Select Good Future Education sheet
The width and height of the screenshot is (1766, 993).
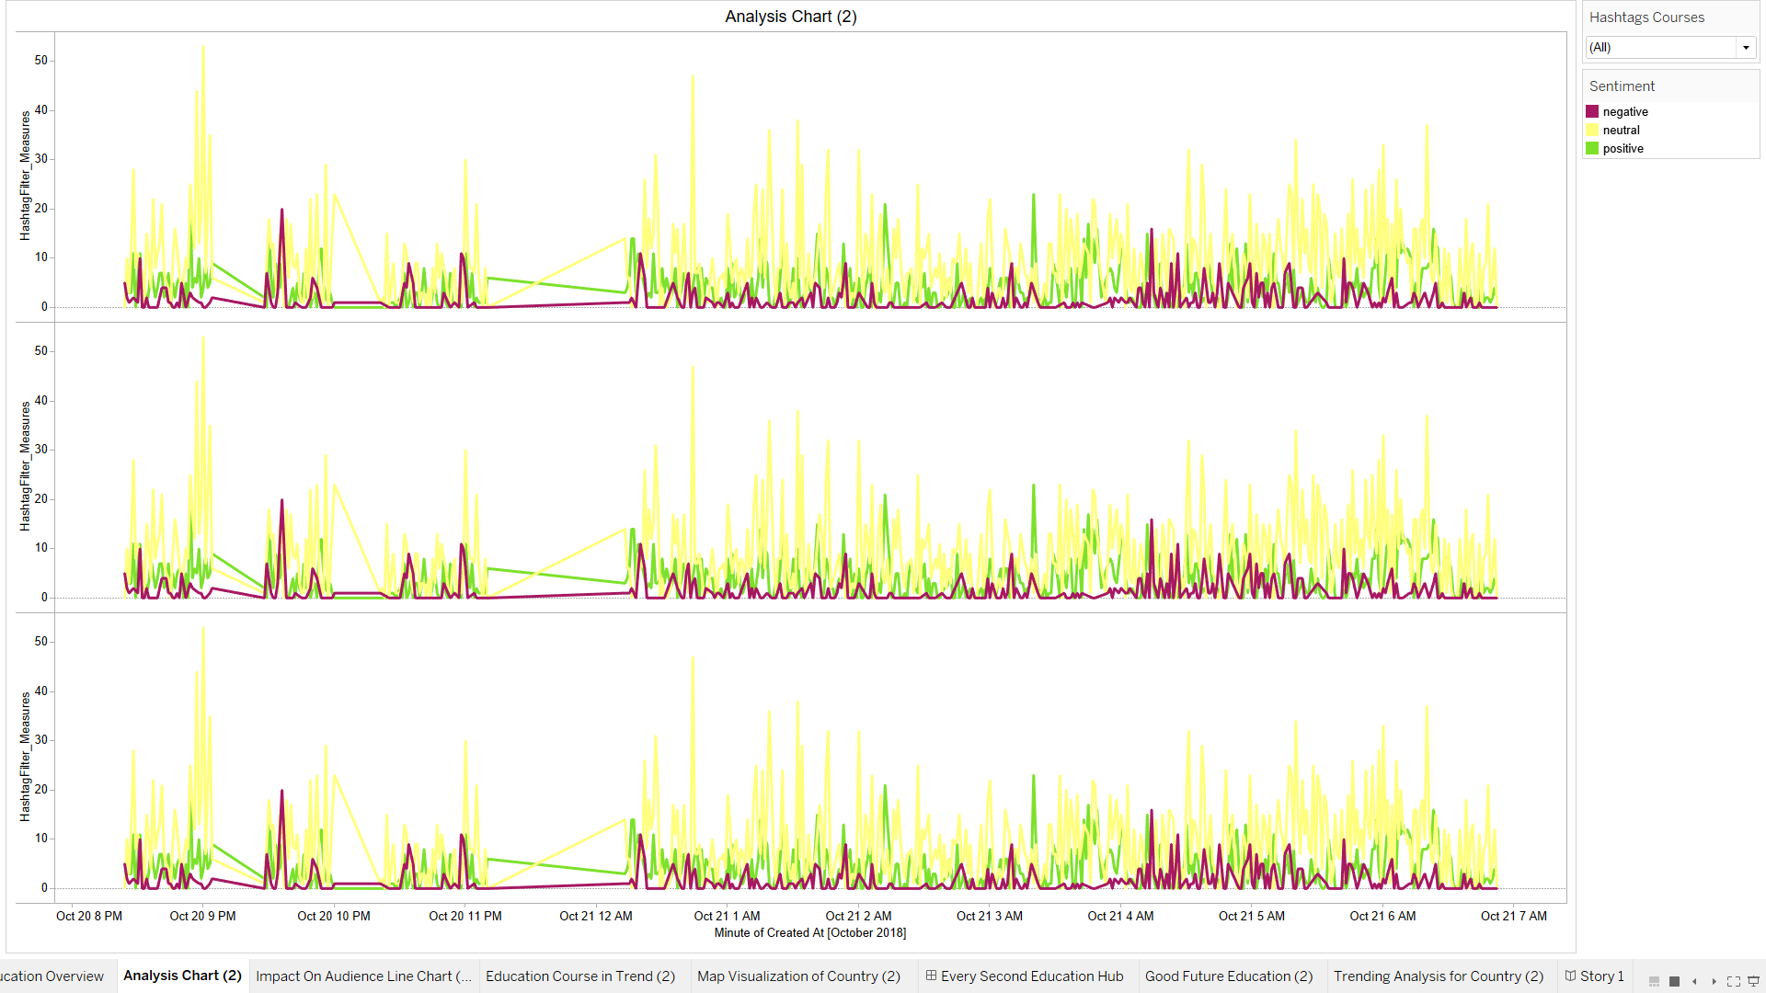pyautogui.click(x=1228, y=976)
